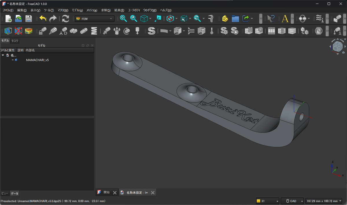The image size is (347, 205).
Task: Add a fixed boundary condition with the padlock icon
Action: (x=43, y=31)
